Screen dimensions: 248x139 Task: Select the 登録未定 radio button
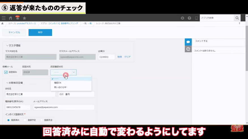tap(41, 120)
